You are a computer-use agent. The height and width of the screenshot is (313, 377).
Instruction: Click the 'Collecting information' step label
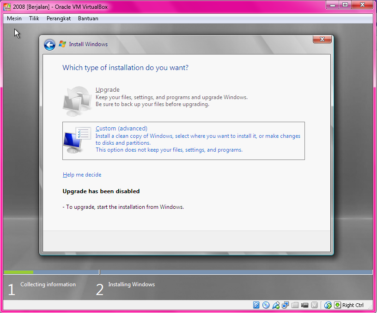click(x=48, y=284)
